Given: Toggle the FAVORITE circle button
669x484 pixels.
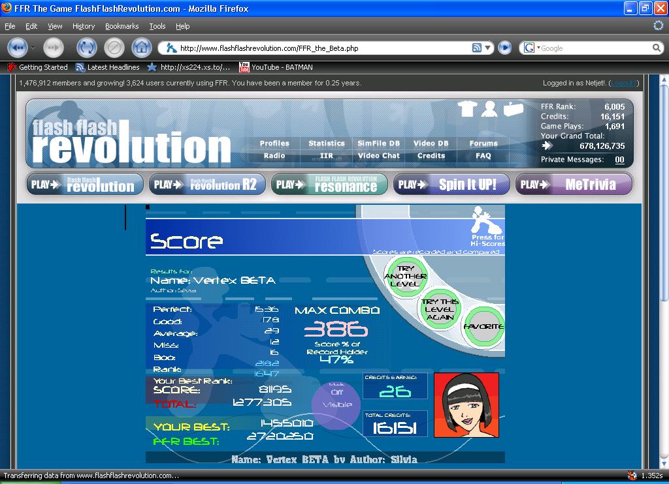Looking at the screenshot, I should point(484,327).
